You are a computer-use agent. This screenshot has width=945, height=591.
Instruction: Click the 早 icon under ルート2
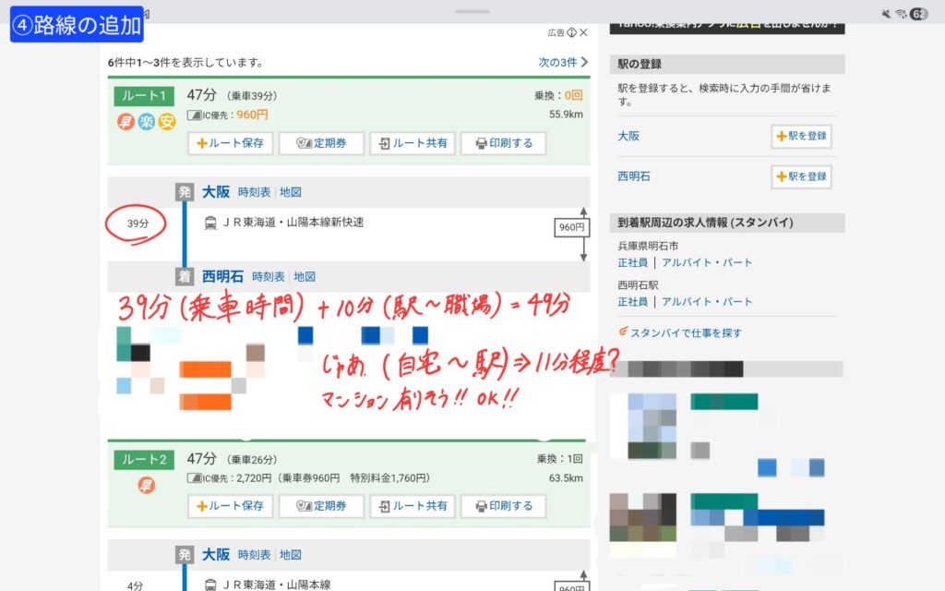click(x=146, y=485)
